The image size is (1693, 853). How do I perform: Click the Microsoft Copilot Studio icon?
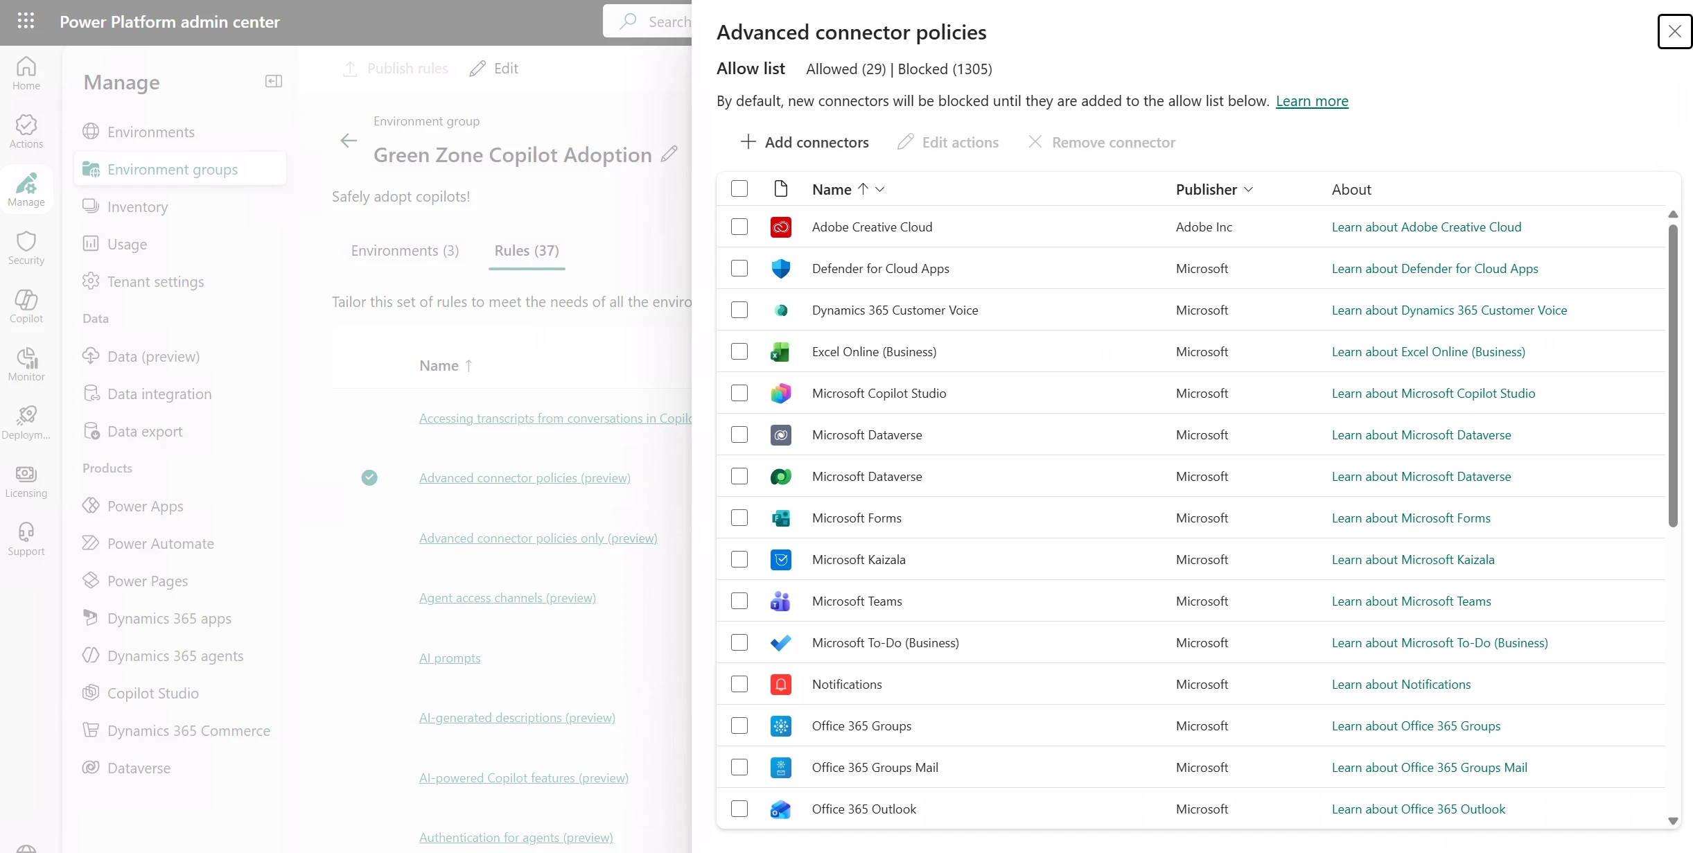point(781,393)
